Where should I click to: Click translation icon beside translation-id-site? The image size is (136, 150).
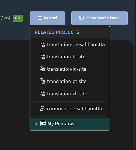click(x=43, y=69)
